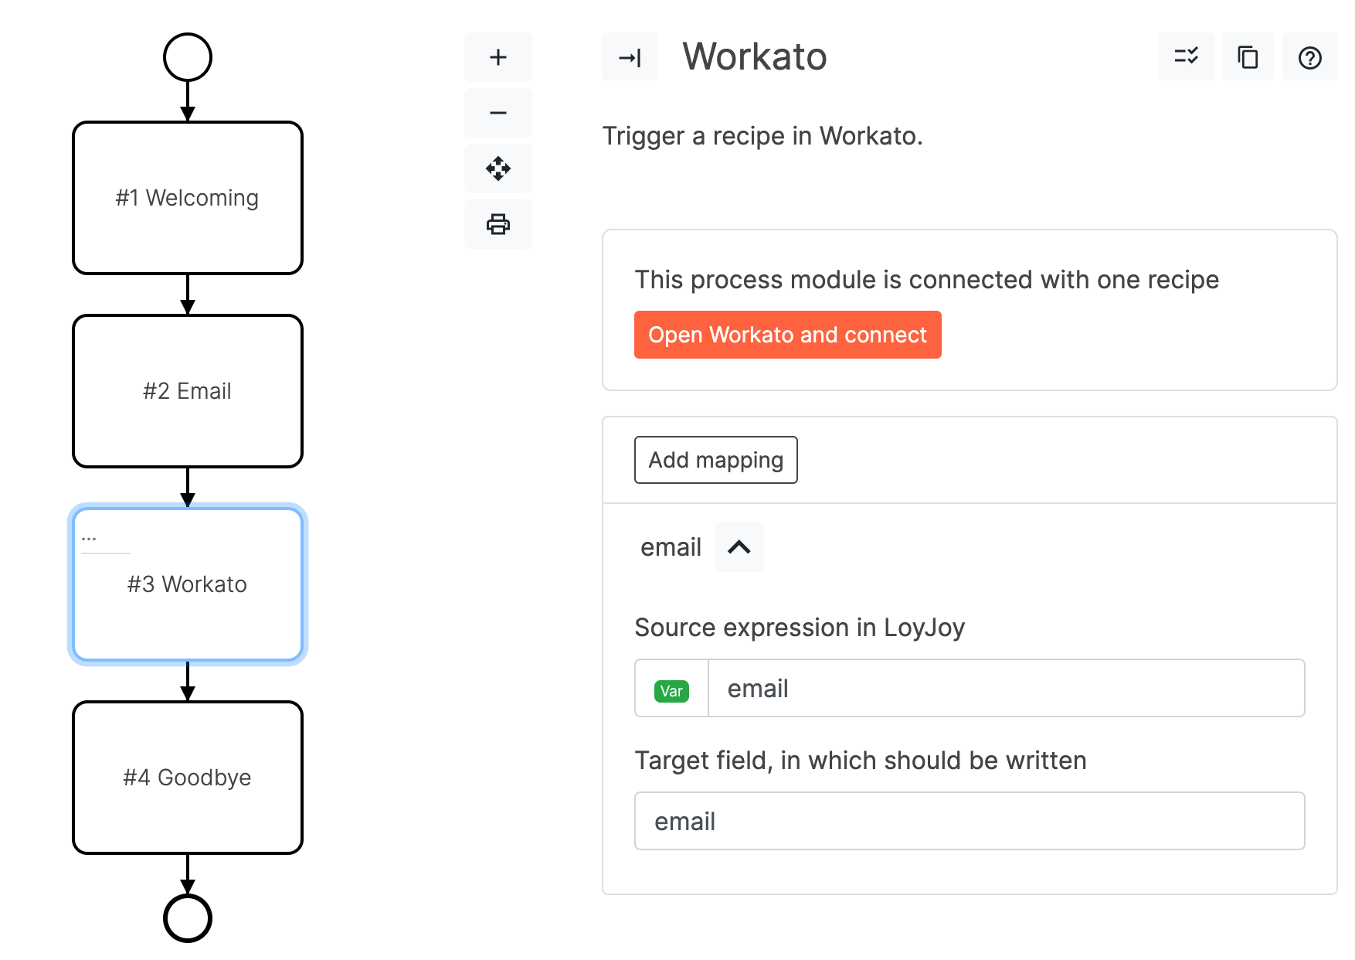Click the checklist icon in the top right

[x=1186, y=56]
